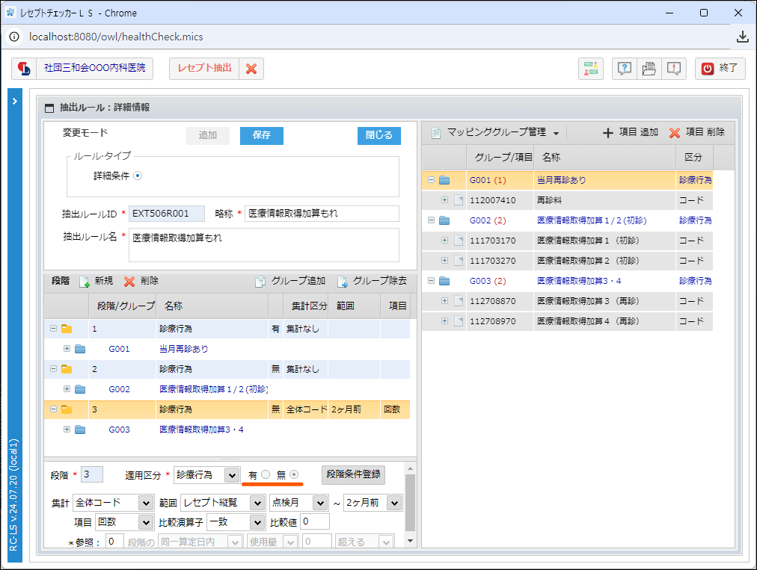Image resolution: width=757 pixels, height=570 pixels.
Task: Click the レセプト抽出 button
Action: click(205, 69)
